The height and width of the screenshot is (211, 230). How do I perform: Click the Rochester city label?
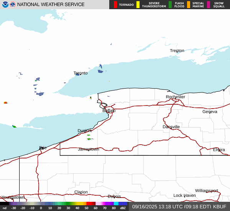(176, 97)
